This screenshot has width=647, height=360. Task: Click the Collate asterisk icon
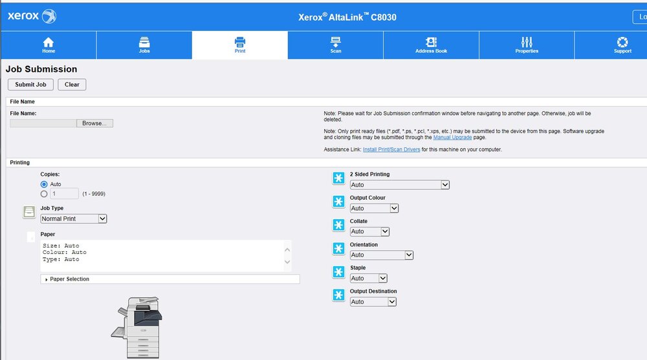[x=339, y=225]
